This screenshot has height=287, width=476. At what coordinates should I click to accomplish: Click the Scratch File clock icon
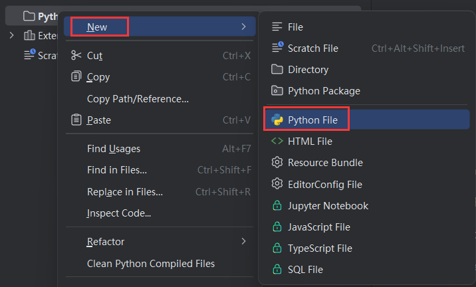277,48
